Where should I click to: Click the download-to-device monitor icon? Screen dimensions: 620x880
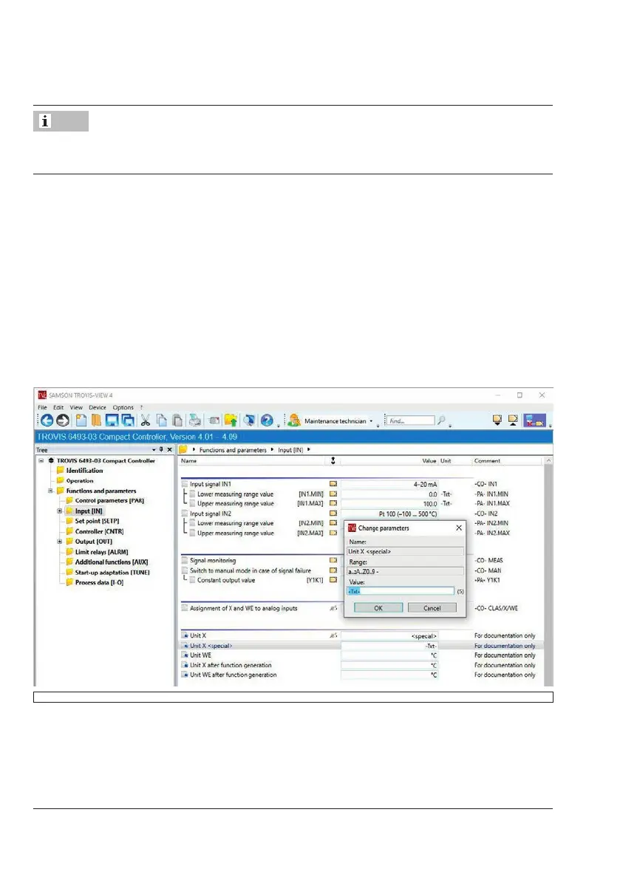(x=497, y=420)
